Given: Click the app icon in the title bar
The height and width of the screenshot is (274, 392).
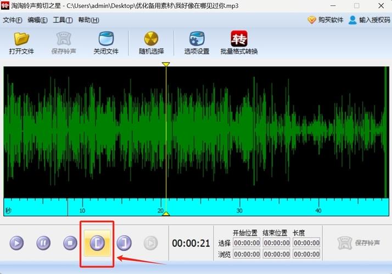Looking at the screenshot, I should (5, 5).
